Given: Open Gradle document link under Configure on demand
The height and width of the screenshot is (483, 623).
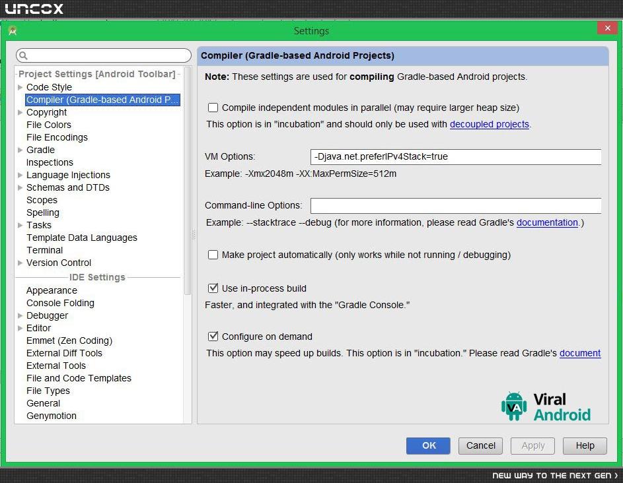Looking at the screenshot, I should tap(580, 353).
